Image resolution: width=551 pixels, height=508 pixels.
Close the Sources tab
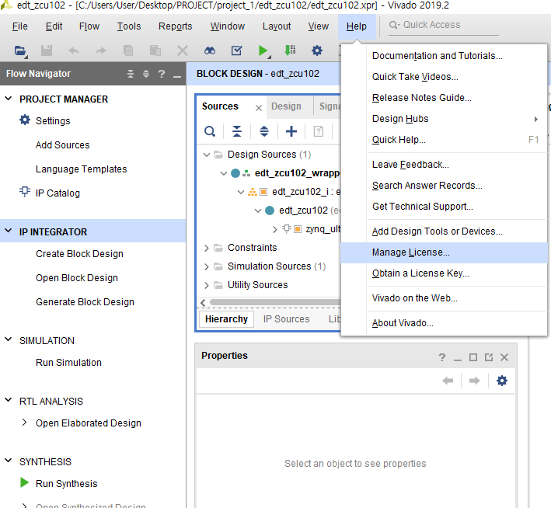259,108
